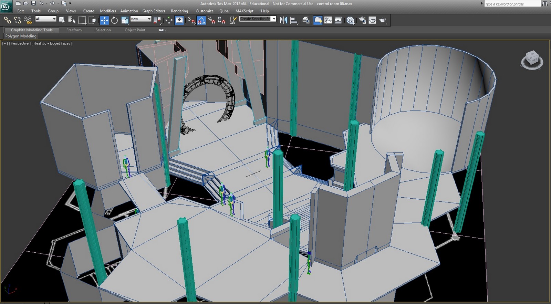
Task: Toggle the 3D Snaps button
Action: tap(191, 20)
